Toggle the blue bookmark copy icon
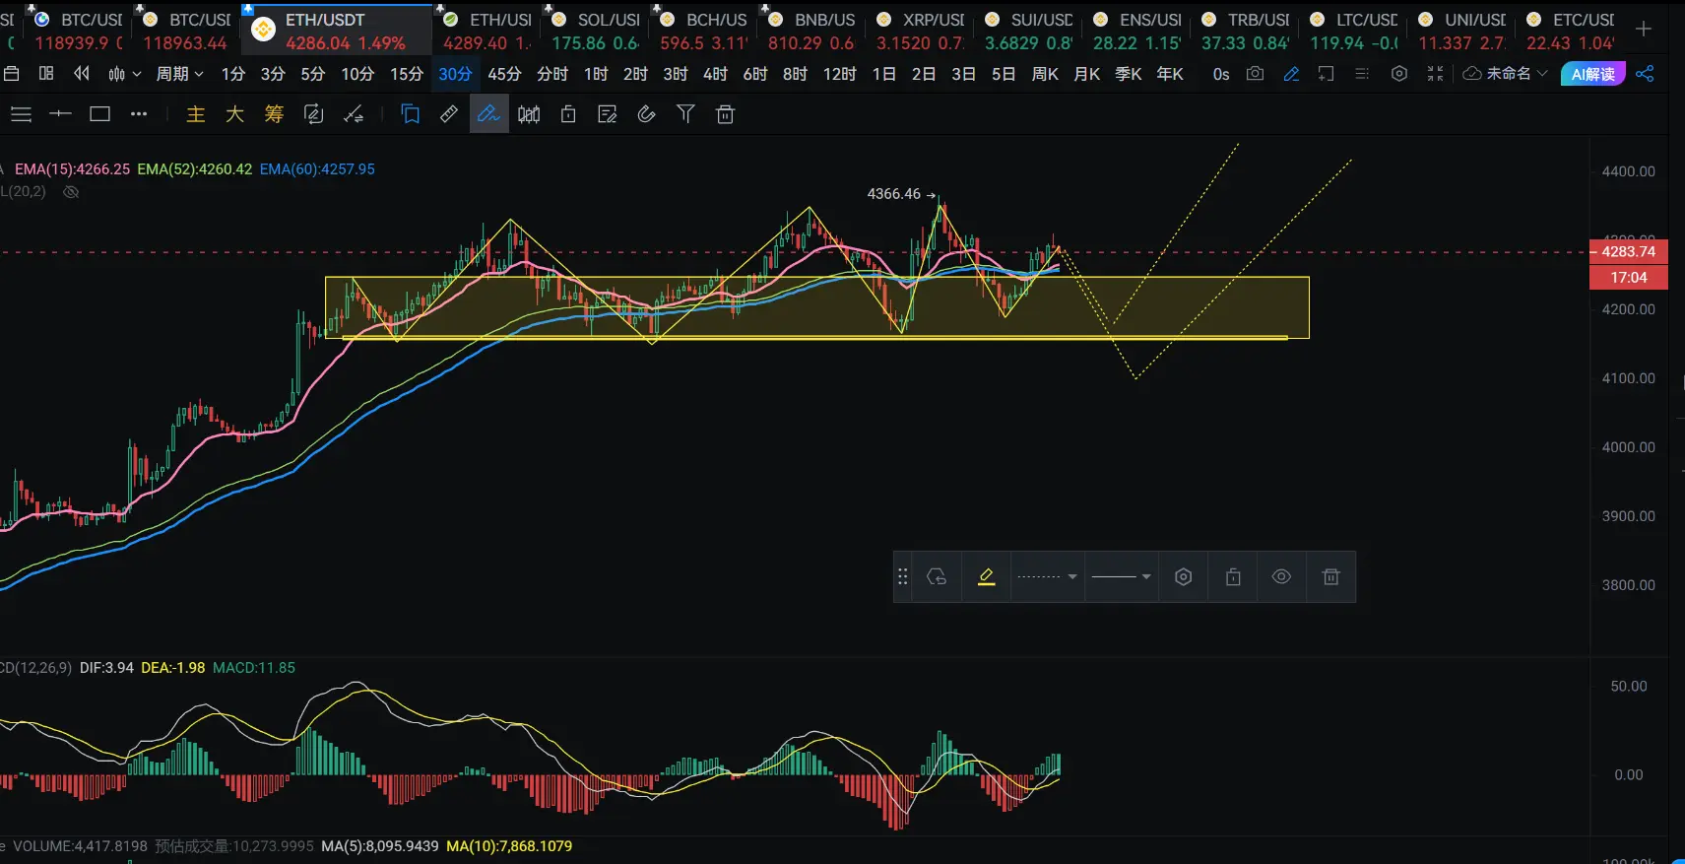The width and height of the screenshot is (1685, 864). [x=411, y=114]
